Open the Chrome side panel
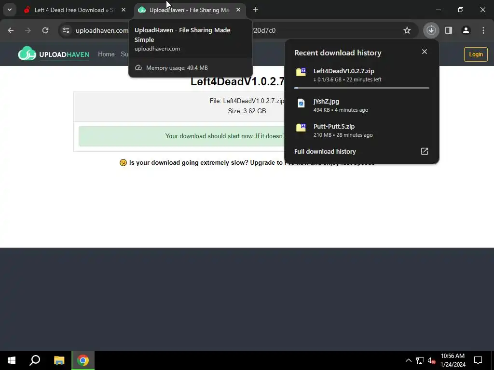Viewport: 494px width, 370px height. click(x=449, y=30)
